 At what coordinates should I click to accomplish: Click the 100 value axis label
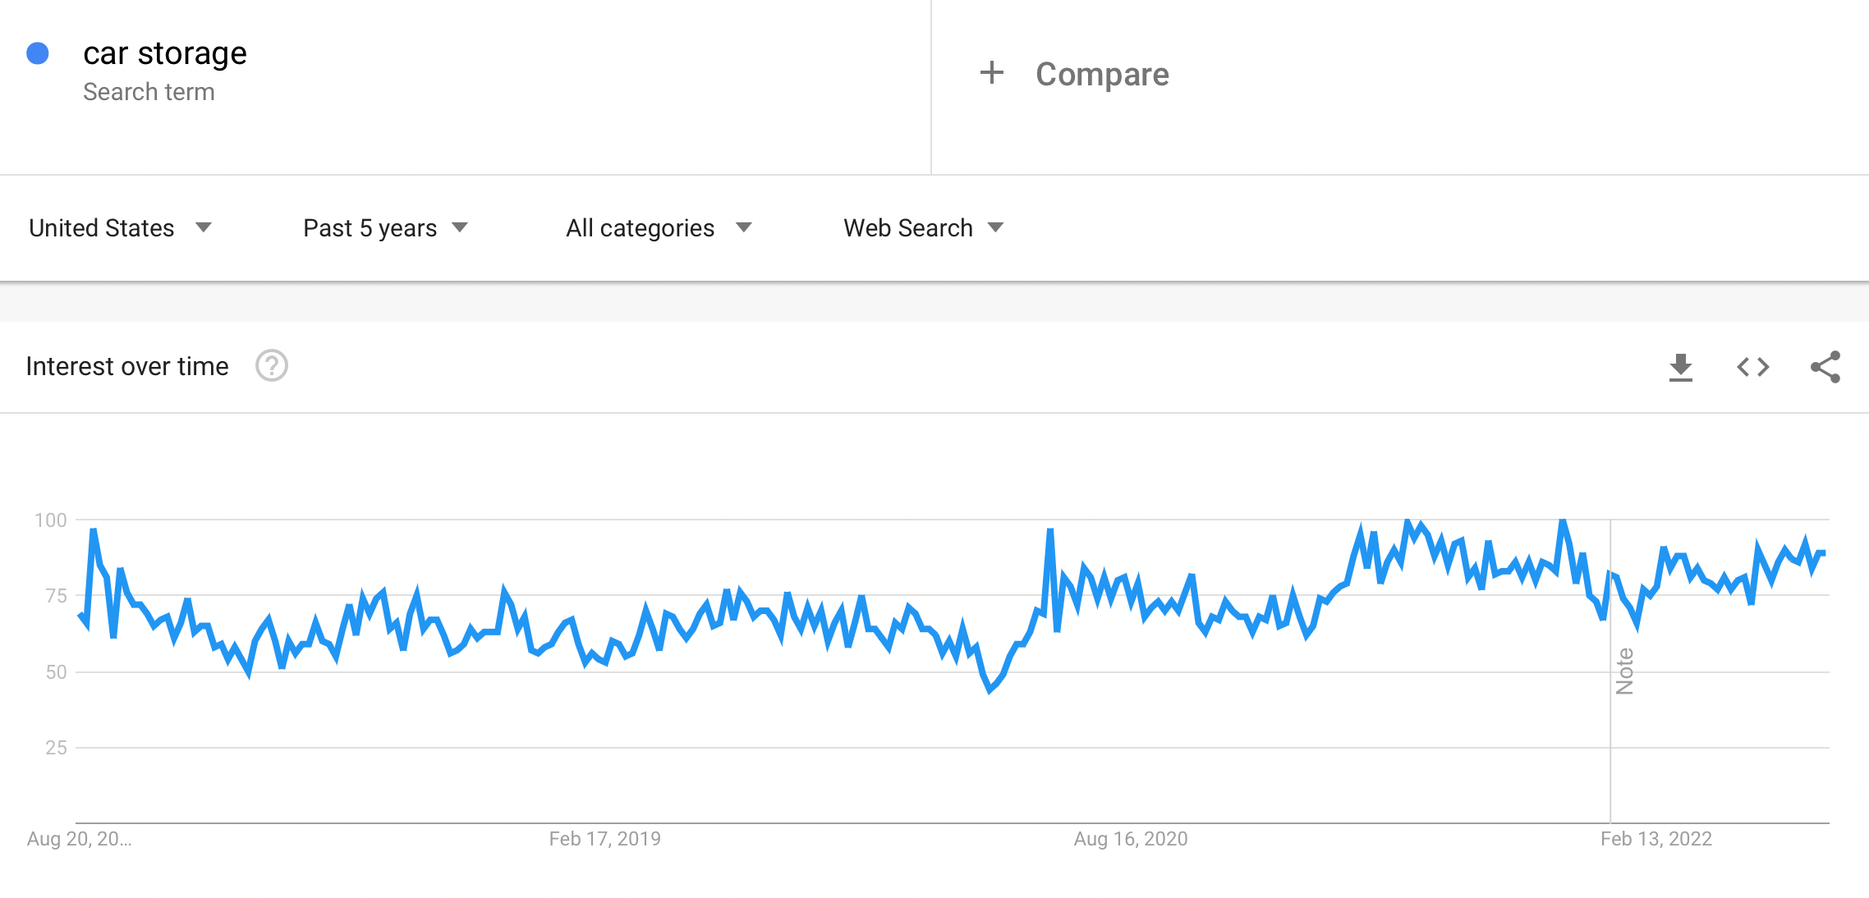click(x=51, y=520)
